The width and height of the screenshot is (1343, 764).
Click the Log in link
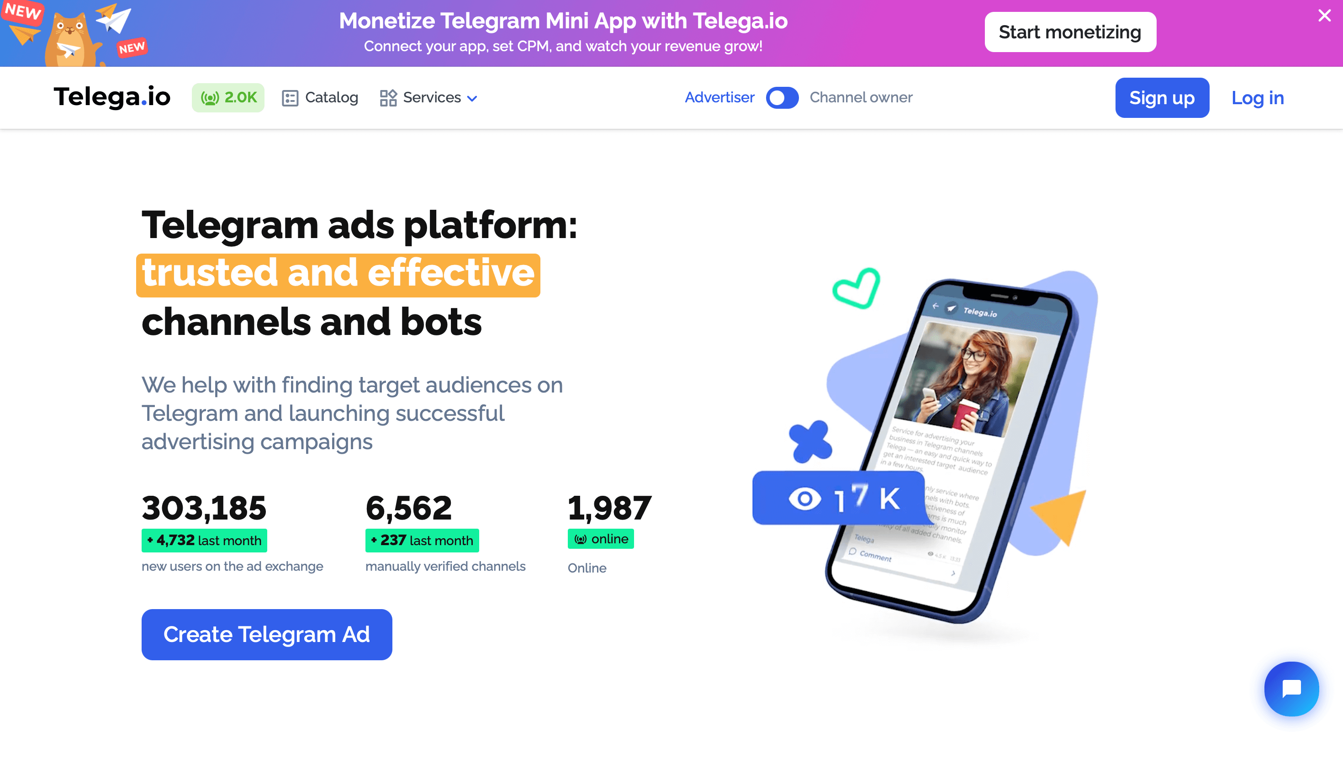point(1258,98)
